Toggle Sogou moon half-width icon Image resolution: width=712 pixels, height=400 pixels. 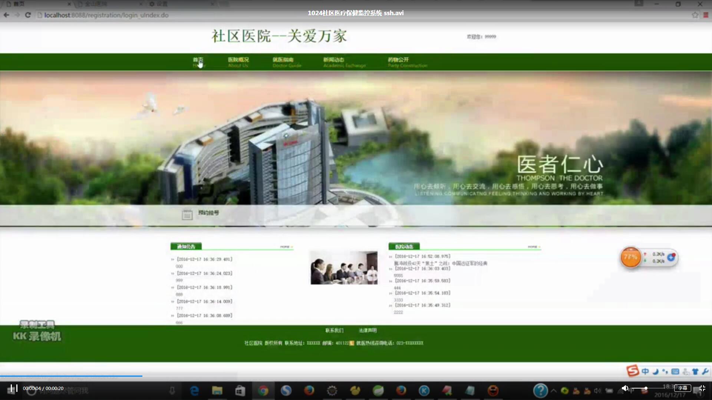click(655, 371)
